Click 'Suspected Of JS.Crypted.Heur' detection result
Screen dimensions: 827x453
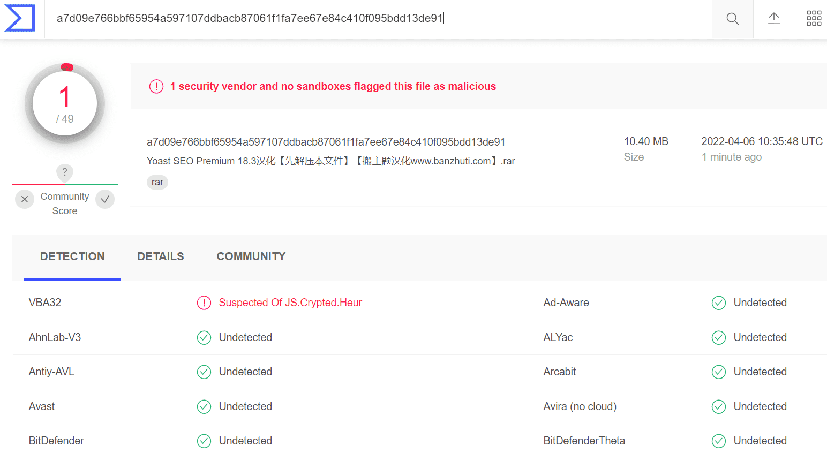[290, 303]
